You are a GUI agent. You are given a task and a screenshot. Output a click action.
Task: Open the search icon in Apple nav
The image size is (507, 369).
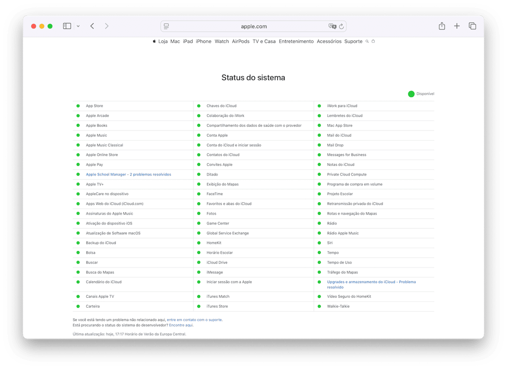pyautogui.click(x=367, y=41)
